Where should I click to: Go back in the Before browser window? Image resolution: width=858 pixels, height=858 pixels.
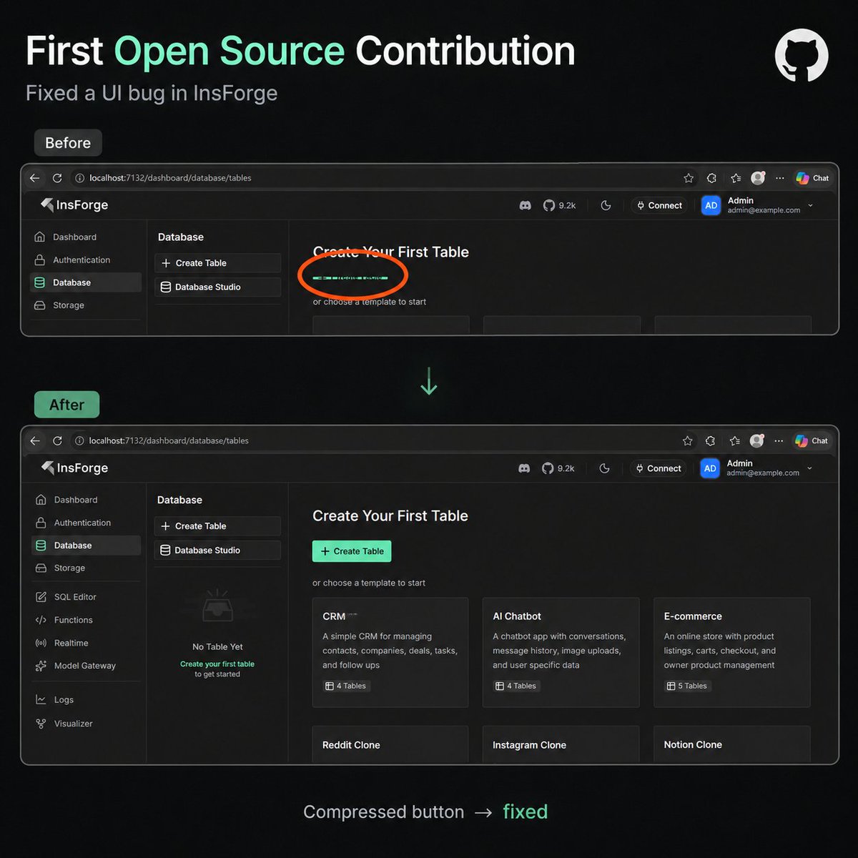[35, 178]
